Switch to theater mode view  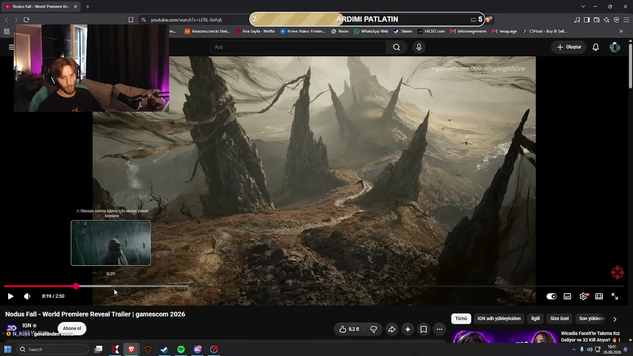599,296
